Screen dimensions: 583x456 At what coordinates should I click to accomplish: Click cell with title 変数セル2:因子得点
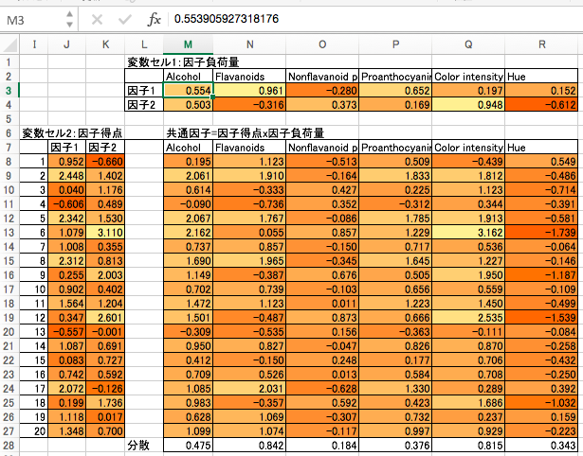(x=72, y=133)
